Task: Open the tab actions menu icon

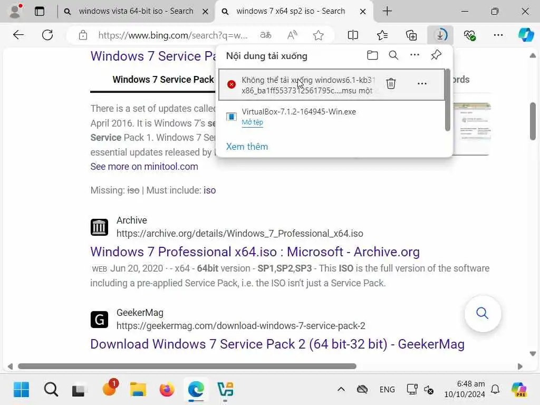Action: 40,12
